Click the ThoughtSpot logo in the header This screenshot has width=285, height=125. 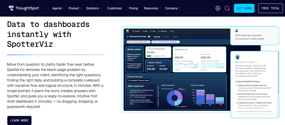(x=24, y=8)
